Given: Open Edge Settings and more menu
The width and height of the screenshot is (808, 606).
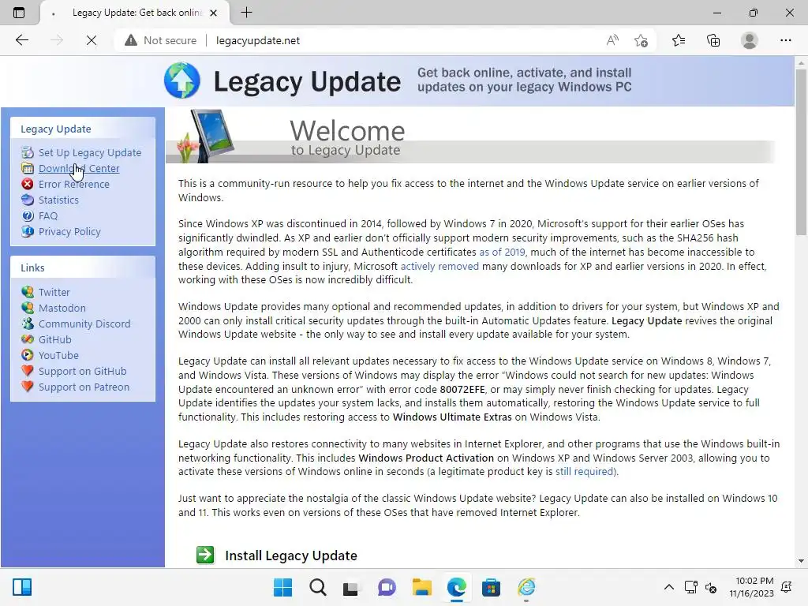Looking at the screenshot, I should coord(785,40).
